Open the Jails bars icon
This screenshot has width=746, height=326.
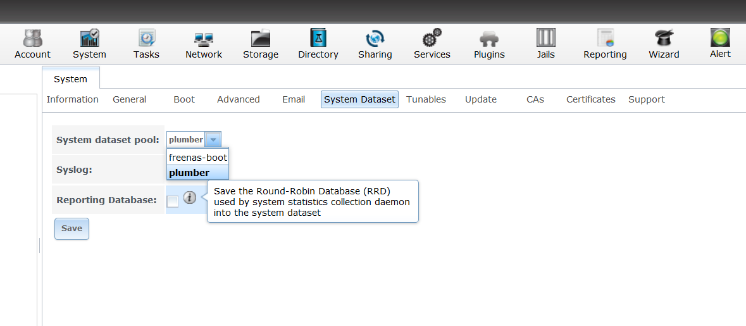(x=545, y=37)
